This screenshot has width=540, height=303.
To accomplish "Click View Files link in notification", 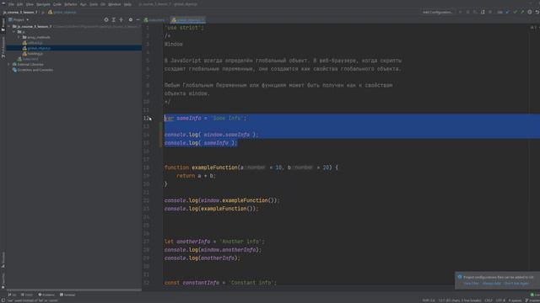I will click(x=471, y=284).
